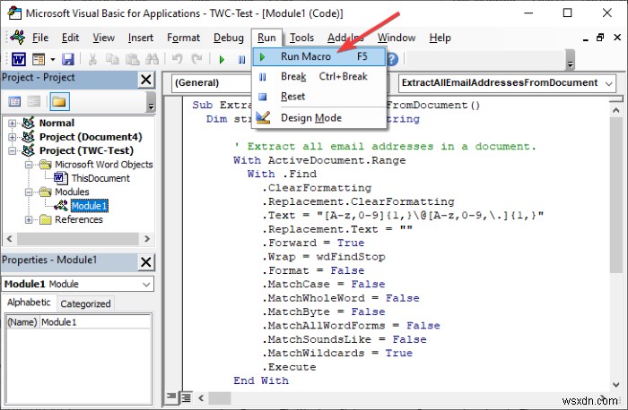This screenshot has width=628, height=410.
Task: Choose Design Mode from the Run menu
Action: pyautogui.click(x=319, y=118)
